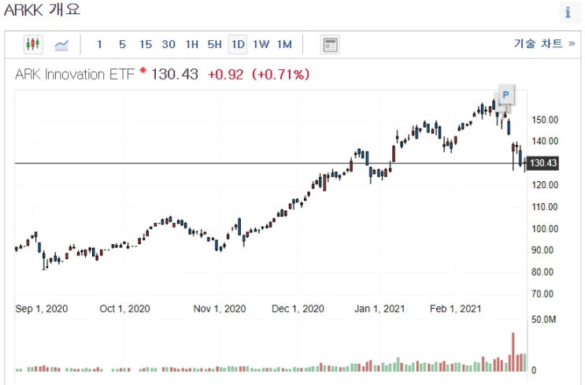Click the (+0.71%) percent change

[x=280, y=75]
